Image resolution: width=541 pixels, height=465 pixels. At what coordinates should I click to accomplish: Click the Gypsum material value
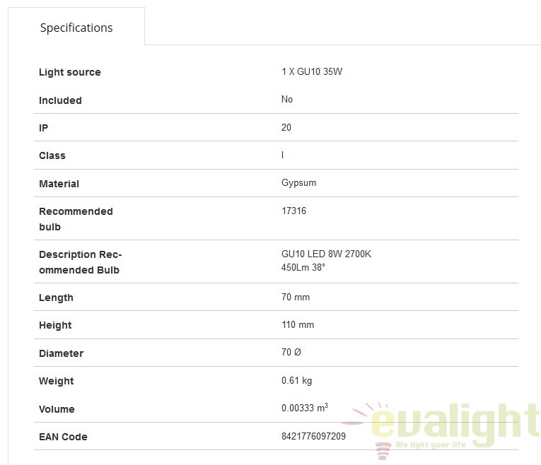299,183
